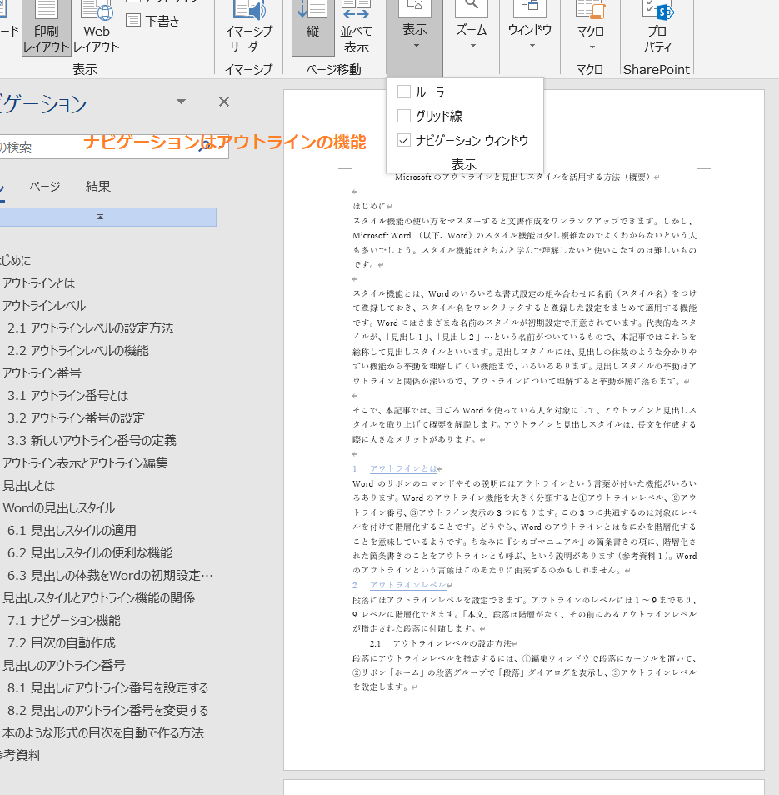
Task: Select 6.1 見出しスタイルの適用
Action: click(72, 530)
